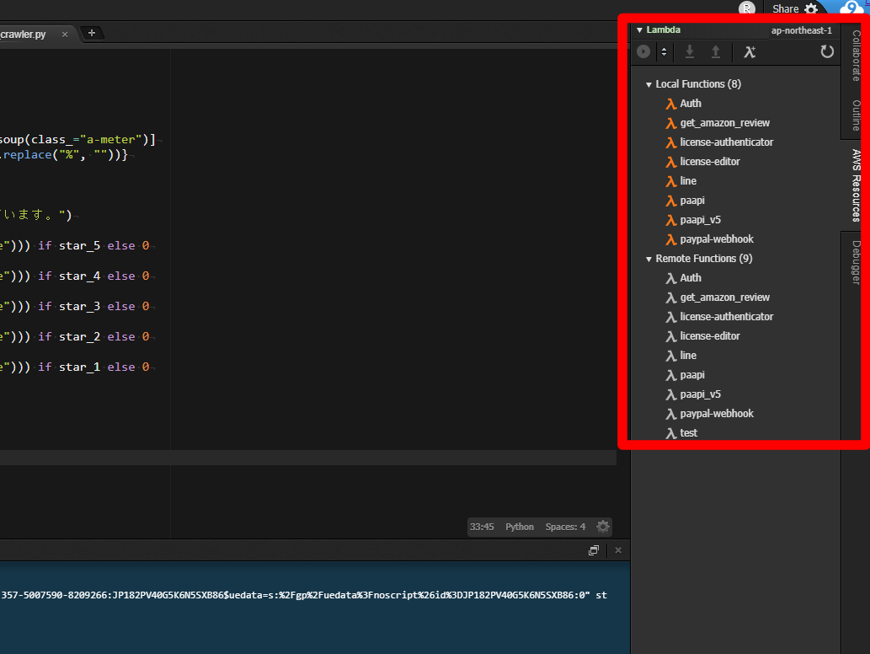Click the star_1 variable in code

(x=79, y=367)
